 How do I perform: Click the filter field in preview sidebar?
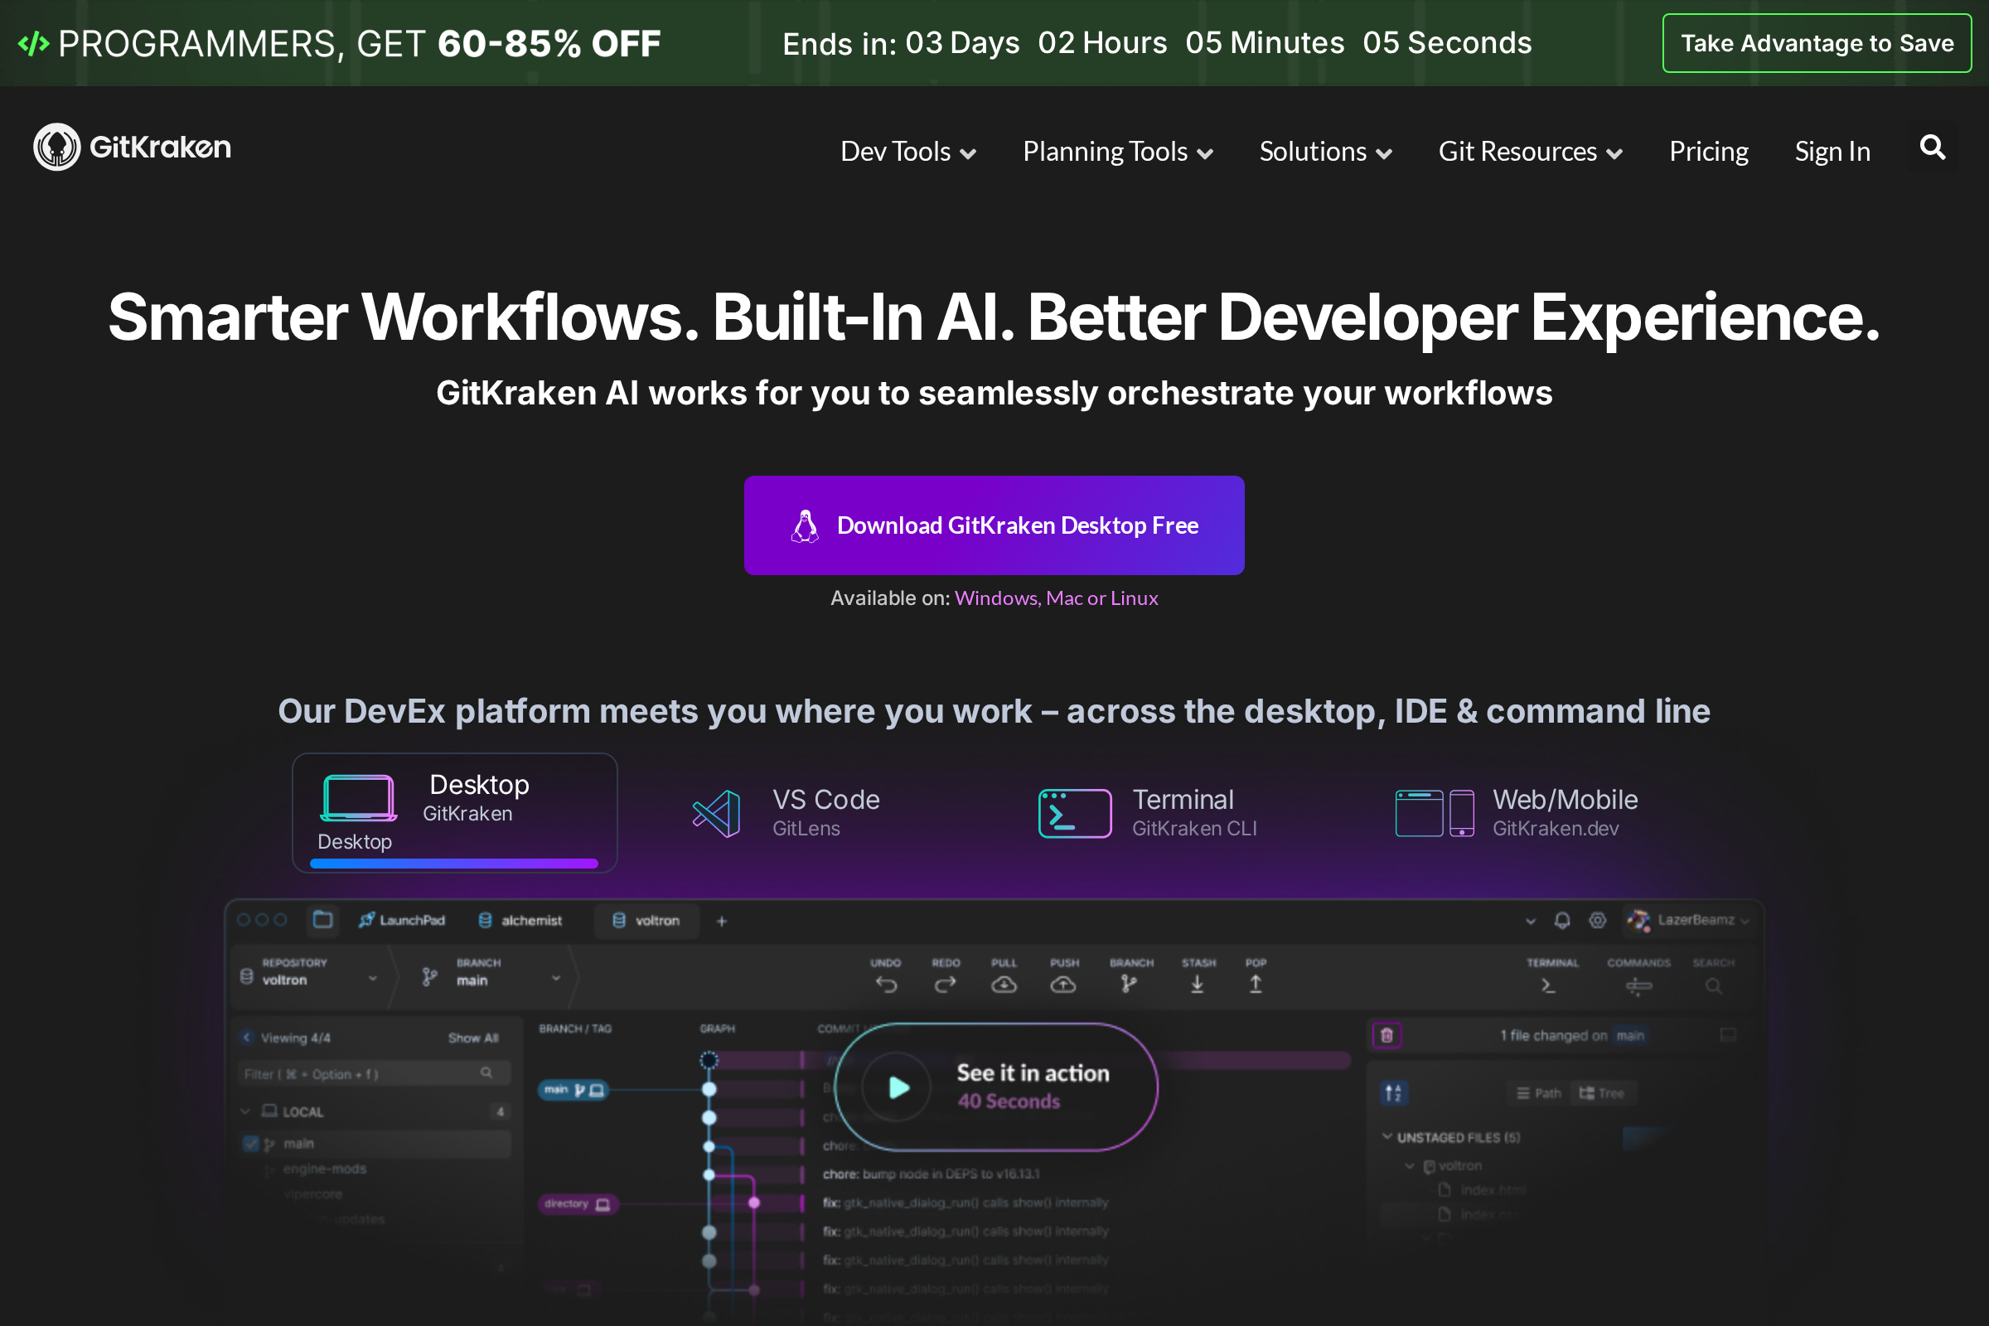(x=374, y=1074)
